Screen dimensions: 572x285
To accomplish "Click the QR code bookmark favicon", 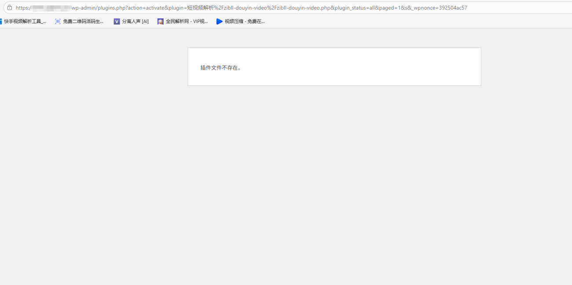I will coord(58,21).
